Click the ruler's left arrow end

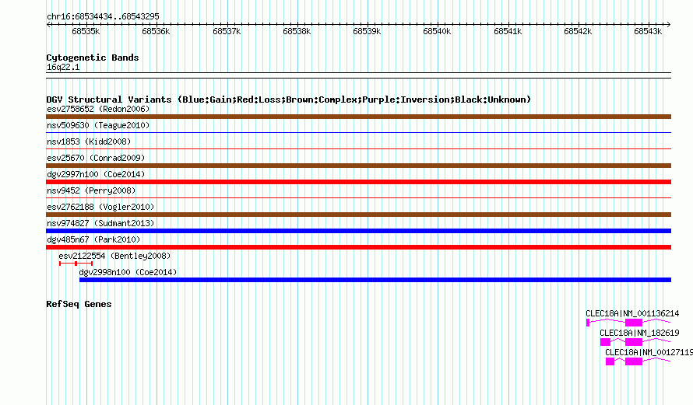(x=48, y=25)
